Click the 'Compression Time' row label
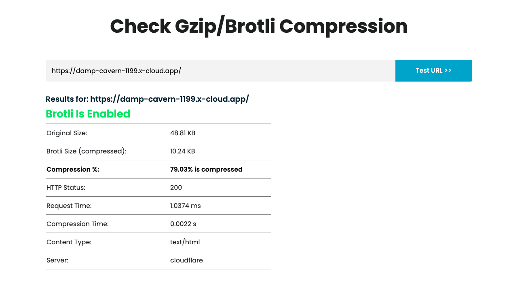This screenshot has width=526, height=296. point(77,224)
